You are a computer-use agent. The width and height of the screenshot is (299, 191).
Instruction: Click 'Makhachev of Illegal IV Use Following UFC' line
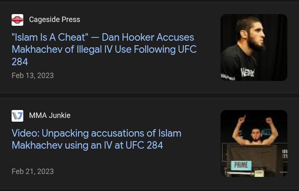point(104,49)
